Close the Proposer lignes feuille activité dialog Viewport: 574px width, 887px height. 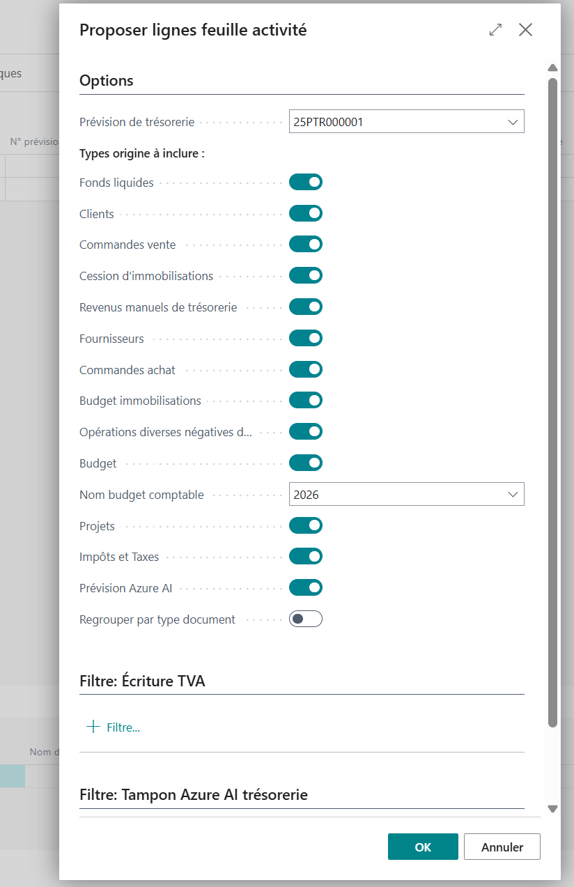point(525,30)
